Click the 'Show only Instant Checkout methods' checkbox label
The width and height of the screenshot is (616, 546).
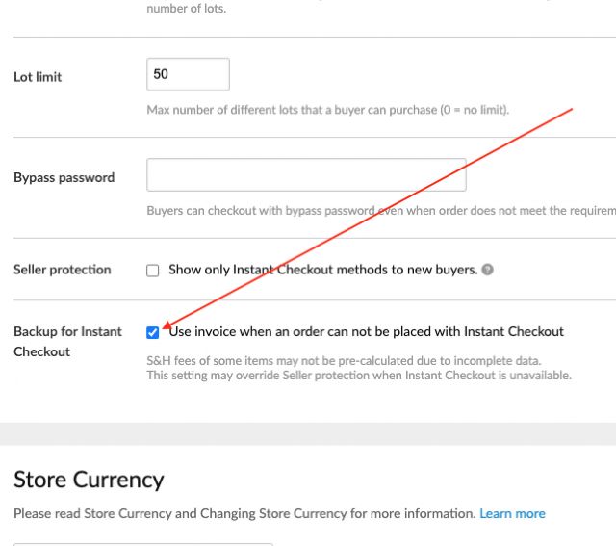tap(322, 270)
